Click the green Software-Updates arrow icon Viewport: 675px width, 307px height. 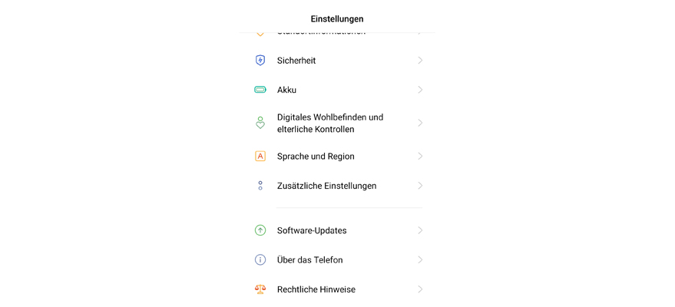pos(260,230)
